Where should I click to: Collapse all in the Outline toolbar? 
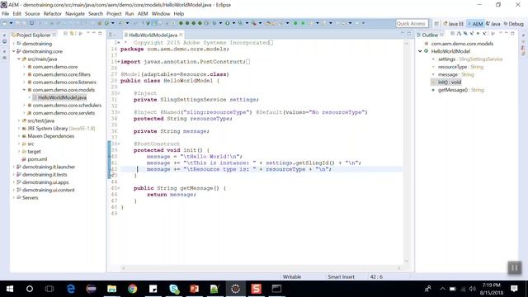coord(453,34)
